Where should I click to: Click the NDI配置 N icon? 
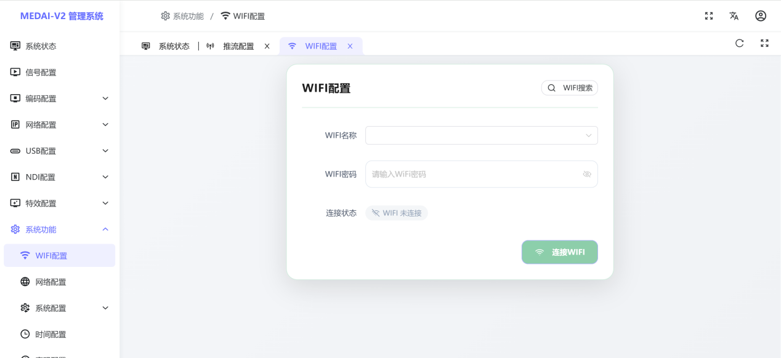click(x=15, y=177)
